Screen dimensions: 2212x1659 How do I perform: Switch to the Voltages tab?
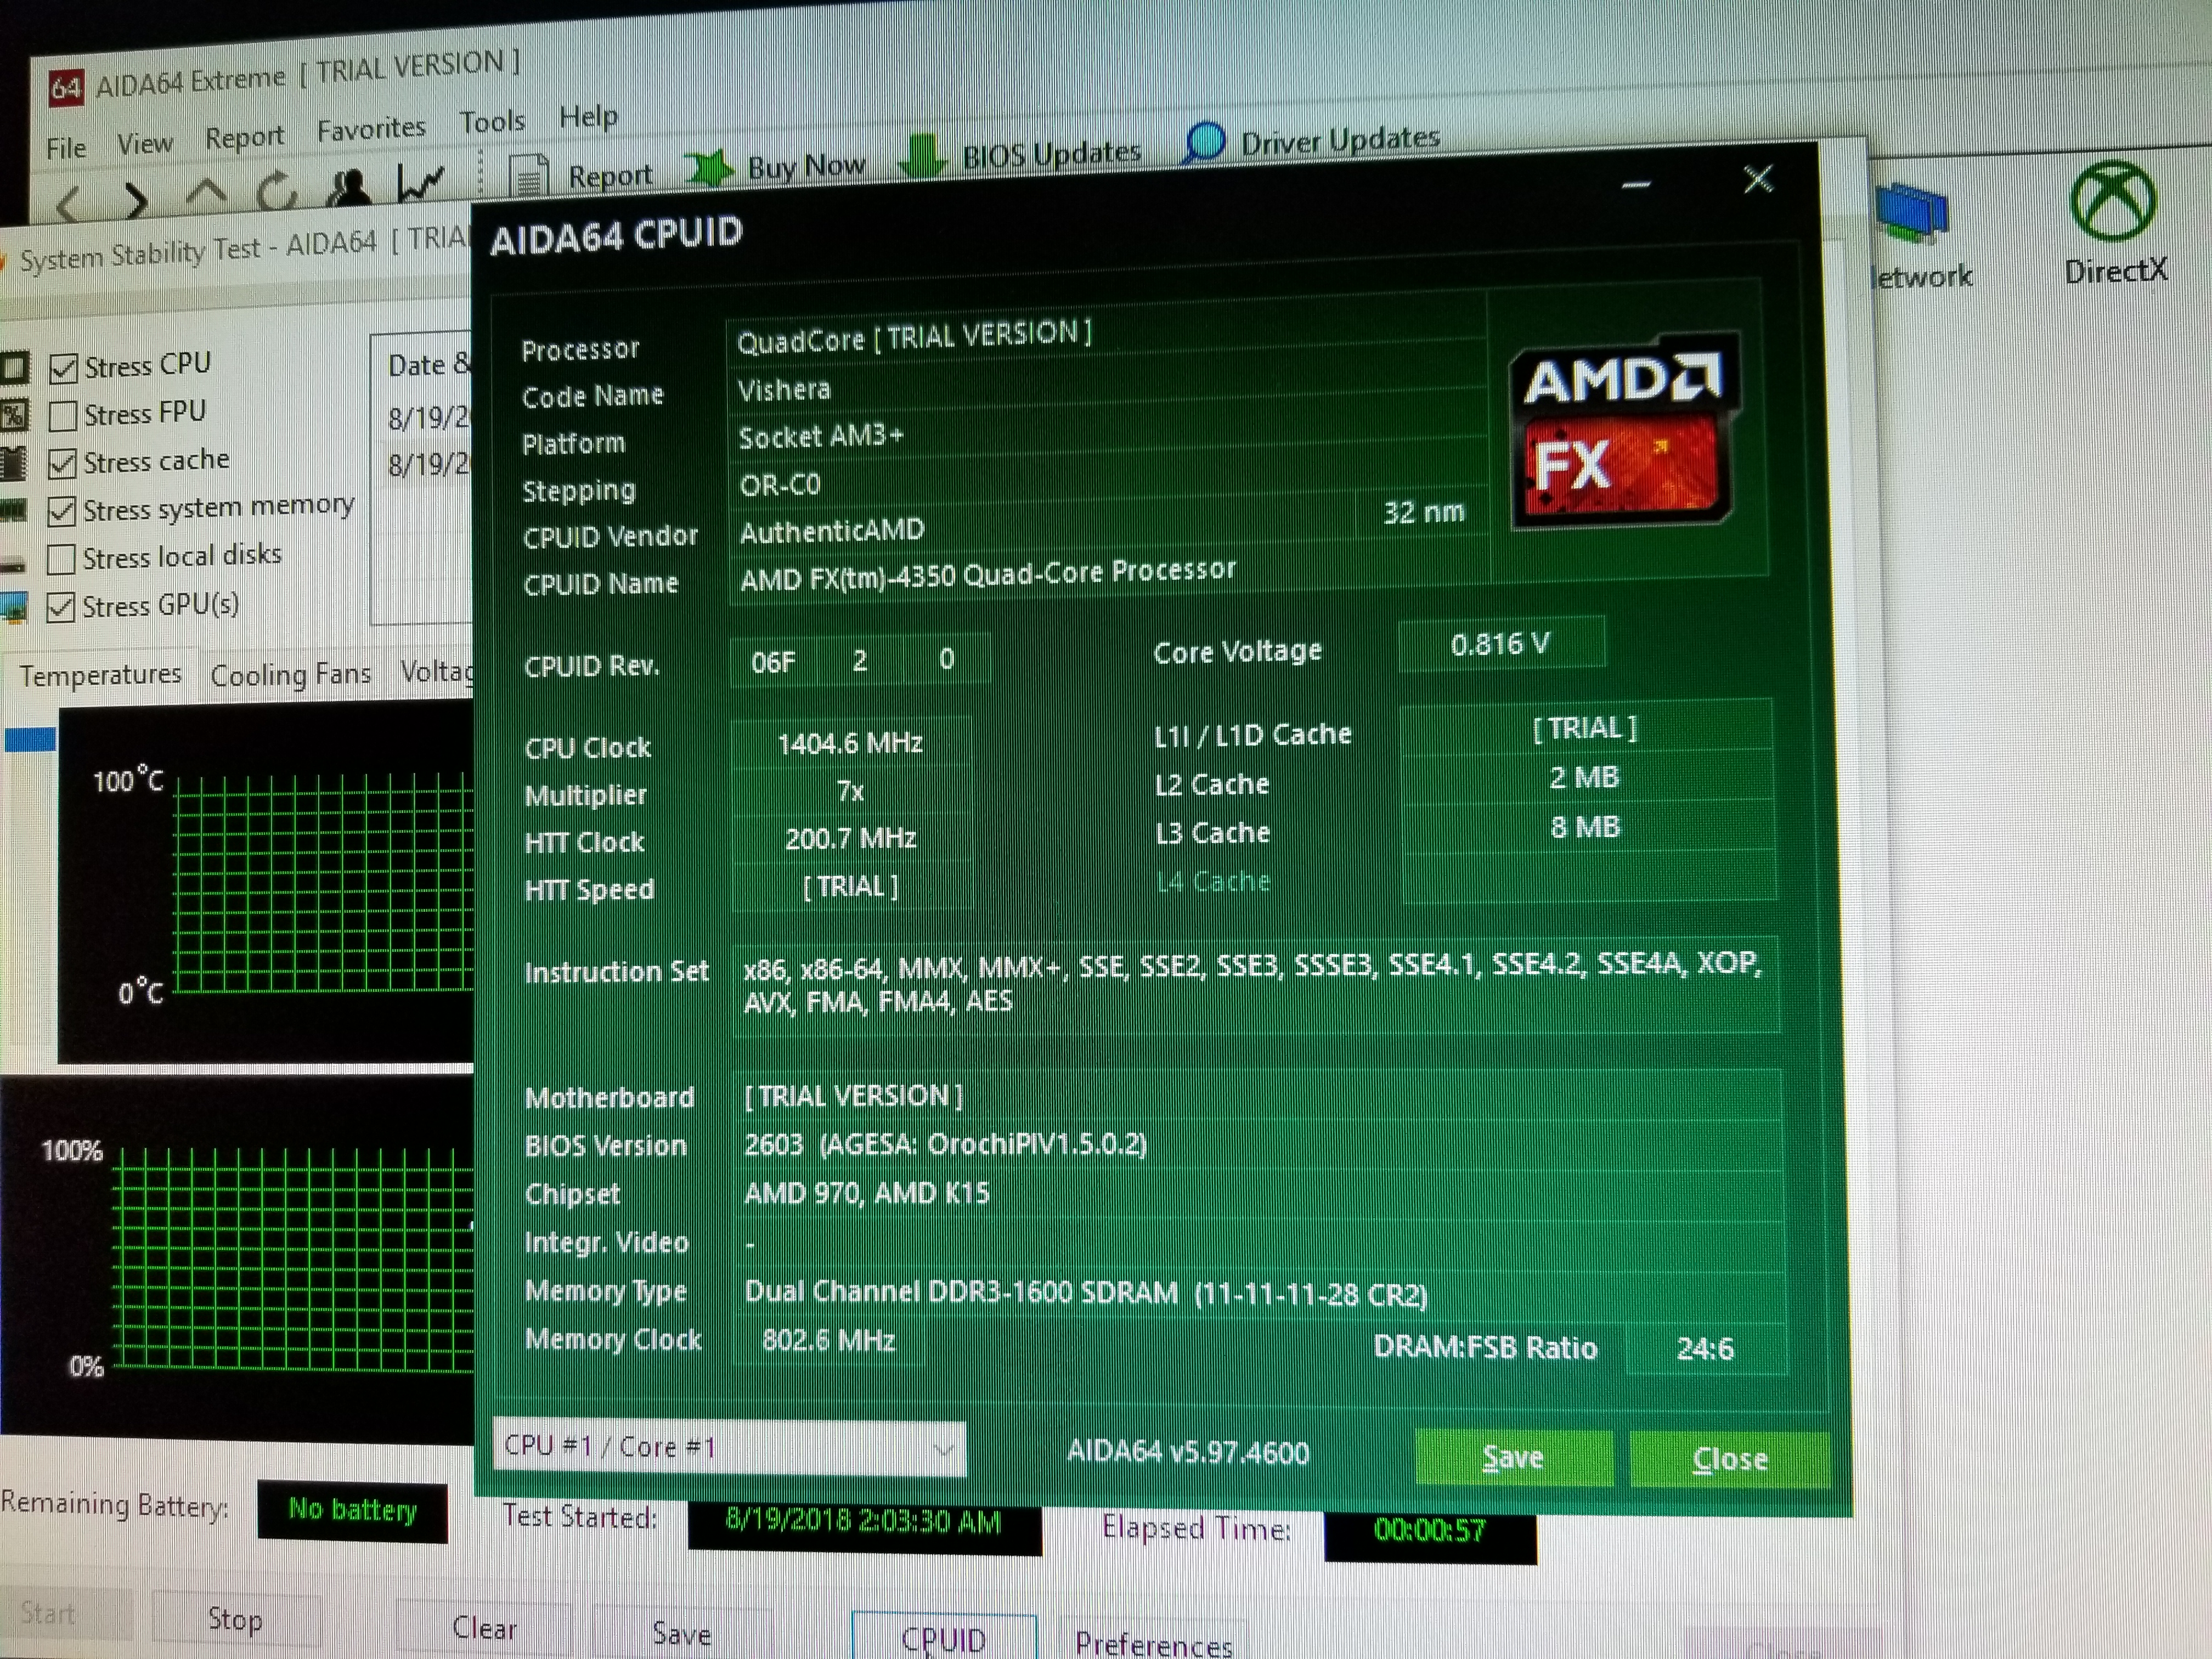point(436,672)
